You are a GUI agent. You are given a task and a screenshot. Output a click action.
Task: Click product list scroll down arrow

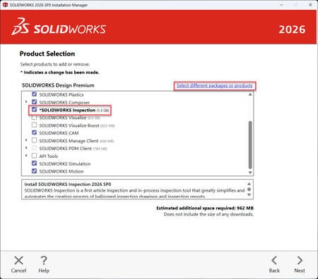[x=250, y=173]
